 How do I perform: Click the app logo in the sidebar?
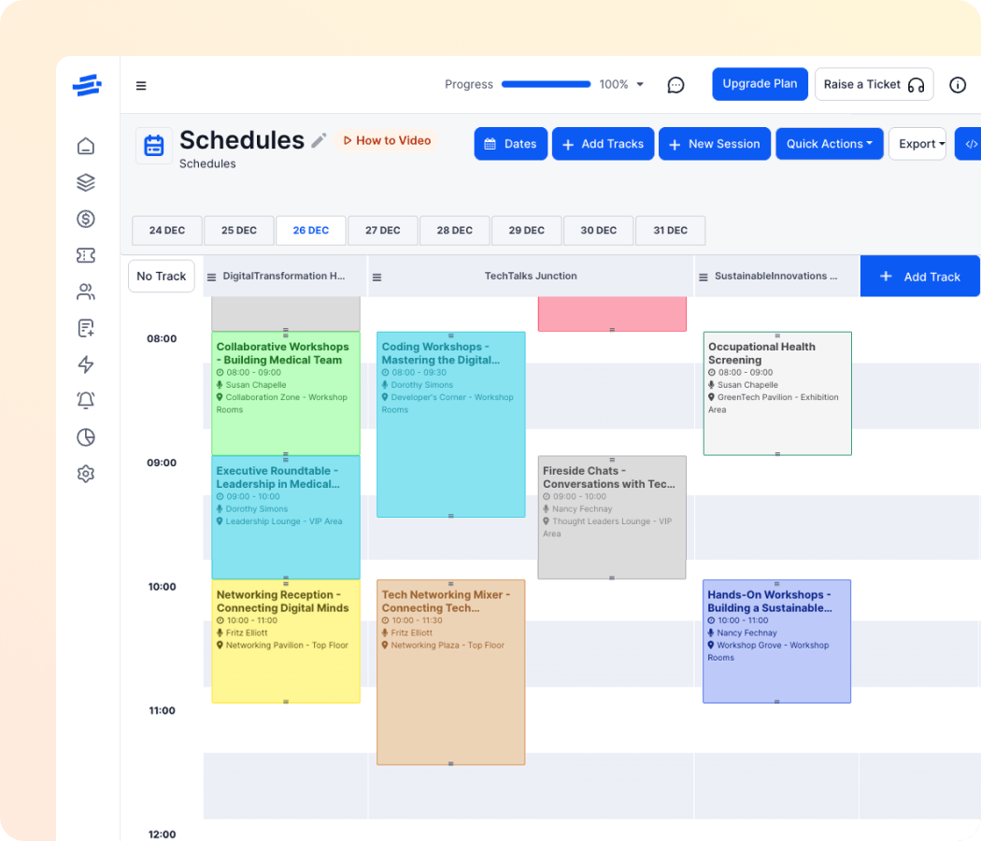87,85
